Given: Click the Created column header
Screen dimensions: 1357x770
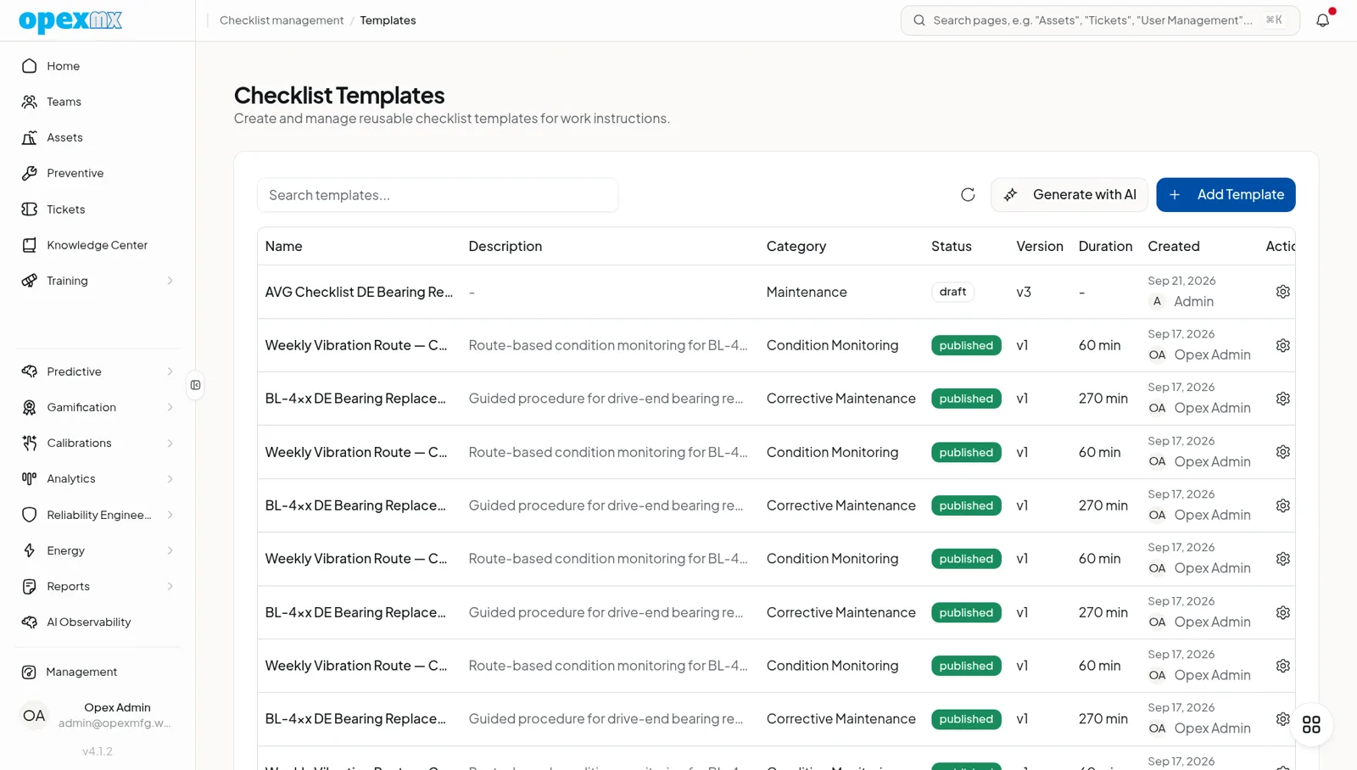Looking at the screenshot, I should point(1173,246).
